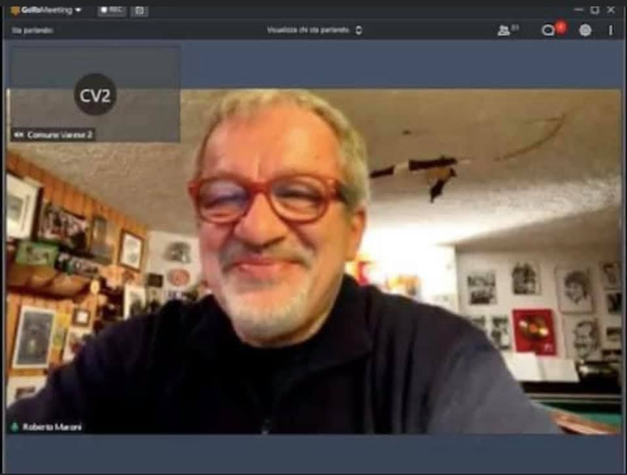Click the 'Sta parlando' speaking indicator text
The image size is (627, 475).
point(32,30)
